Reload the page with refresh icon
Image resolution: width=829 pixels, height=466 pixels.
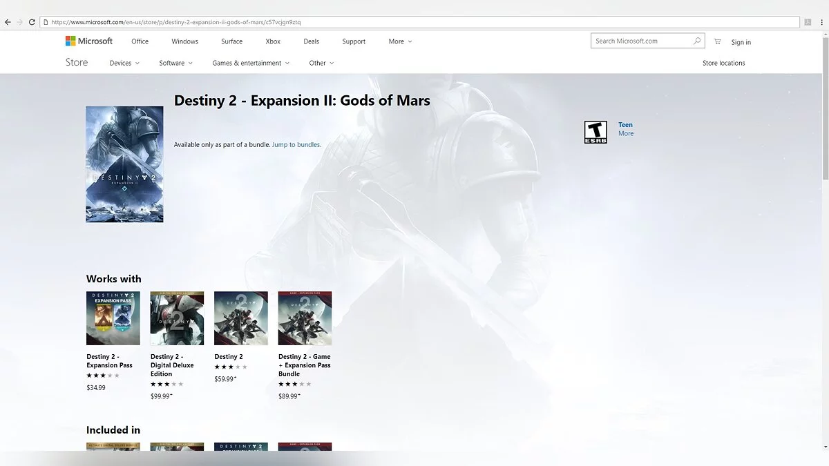click(x=32, y=22)
